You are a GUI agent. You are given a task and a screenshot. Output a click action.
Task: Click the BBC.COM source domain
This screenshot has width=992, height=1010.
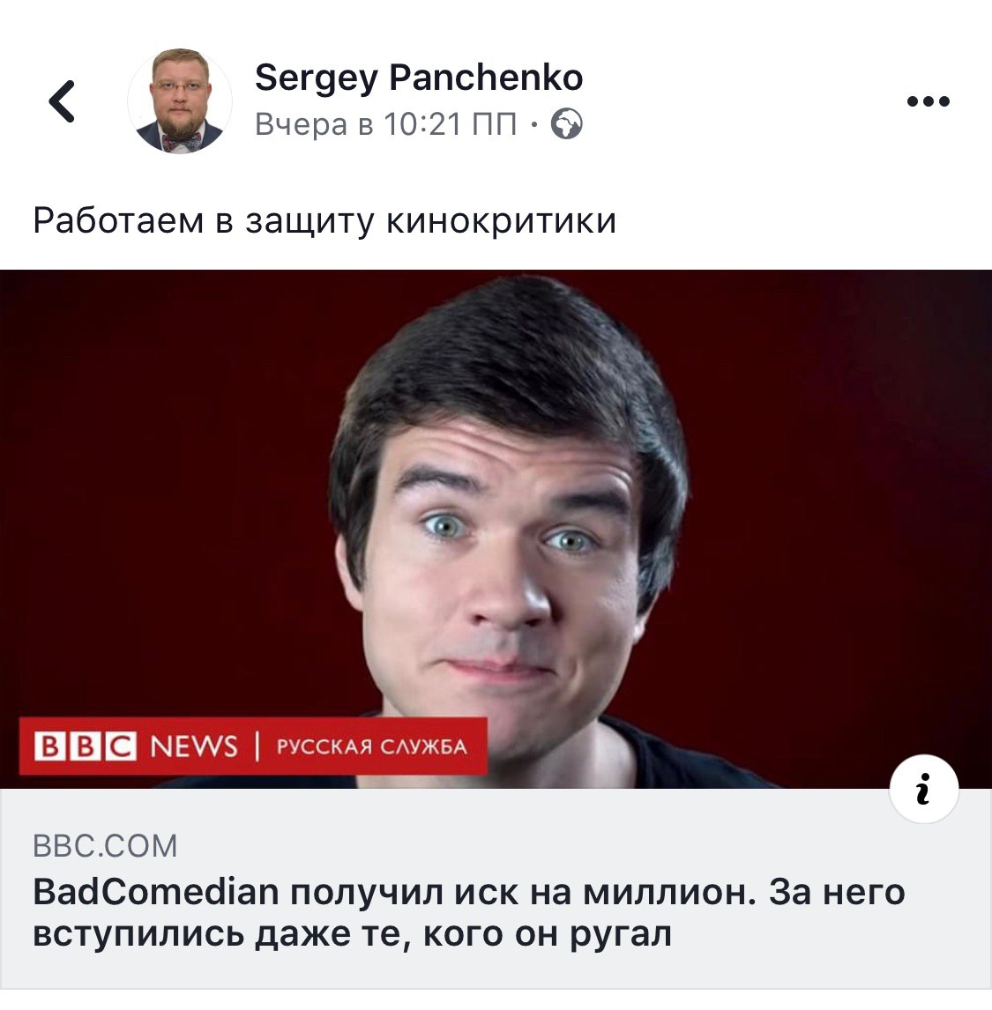pos(105,846)
